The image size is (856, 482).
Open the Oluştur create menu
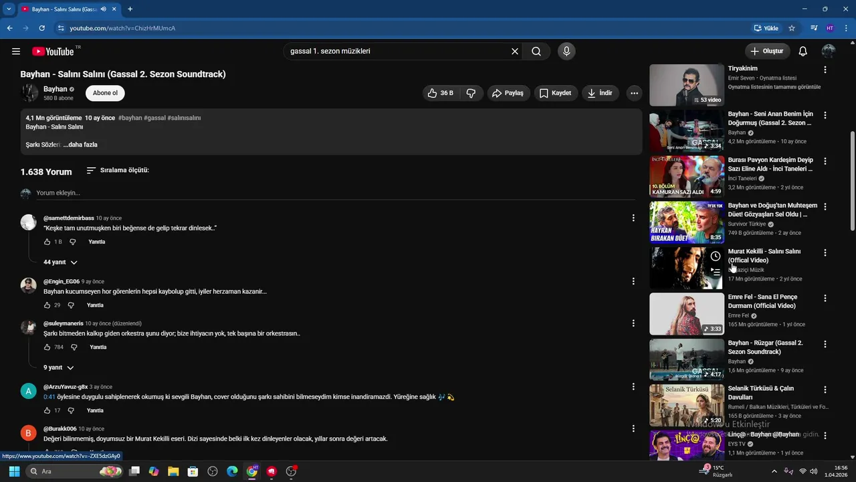coord(768,52)
